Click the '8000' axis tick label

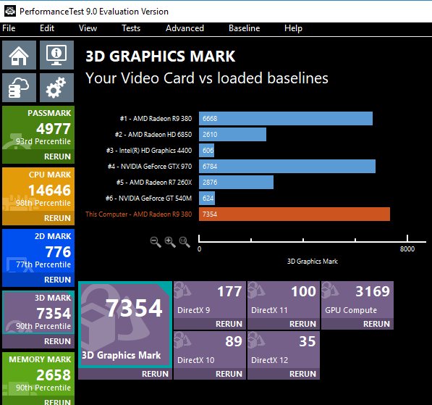pos(407,249)
